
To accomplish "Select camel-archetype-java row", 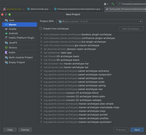I will coord(91,78).
